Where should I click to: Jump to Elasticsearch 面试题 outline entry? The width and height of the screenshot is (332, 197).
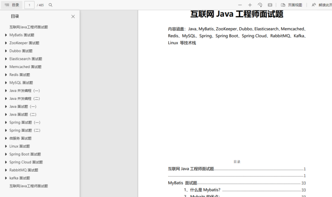pyautogui.click(x=26, y=59)
